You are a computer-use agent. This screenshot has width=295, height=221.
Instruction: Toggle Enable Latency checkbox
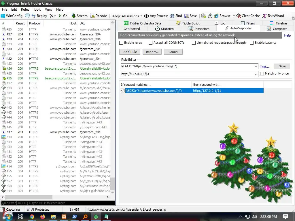pyautogui.click(x=251, y=43)
